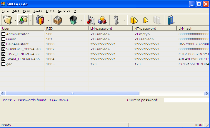Expand the trash bin dropdown arrow

pos(81,20)
